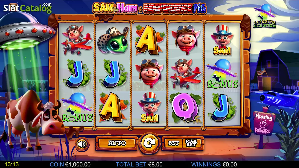Click the green alien cowboy hat symbol

pos(113,40)
